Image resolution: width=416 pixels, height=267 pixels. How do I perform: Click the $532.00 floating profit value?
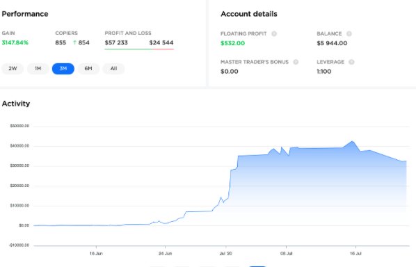232,43
